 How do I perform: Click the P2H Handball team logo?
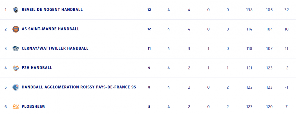click(16, 68)
